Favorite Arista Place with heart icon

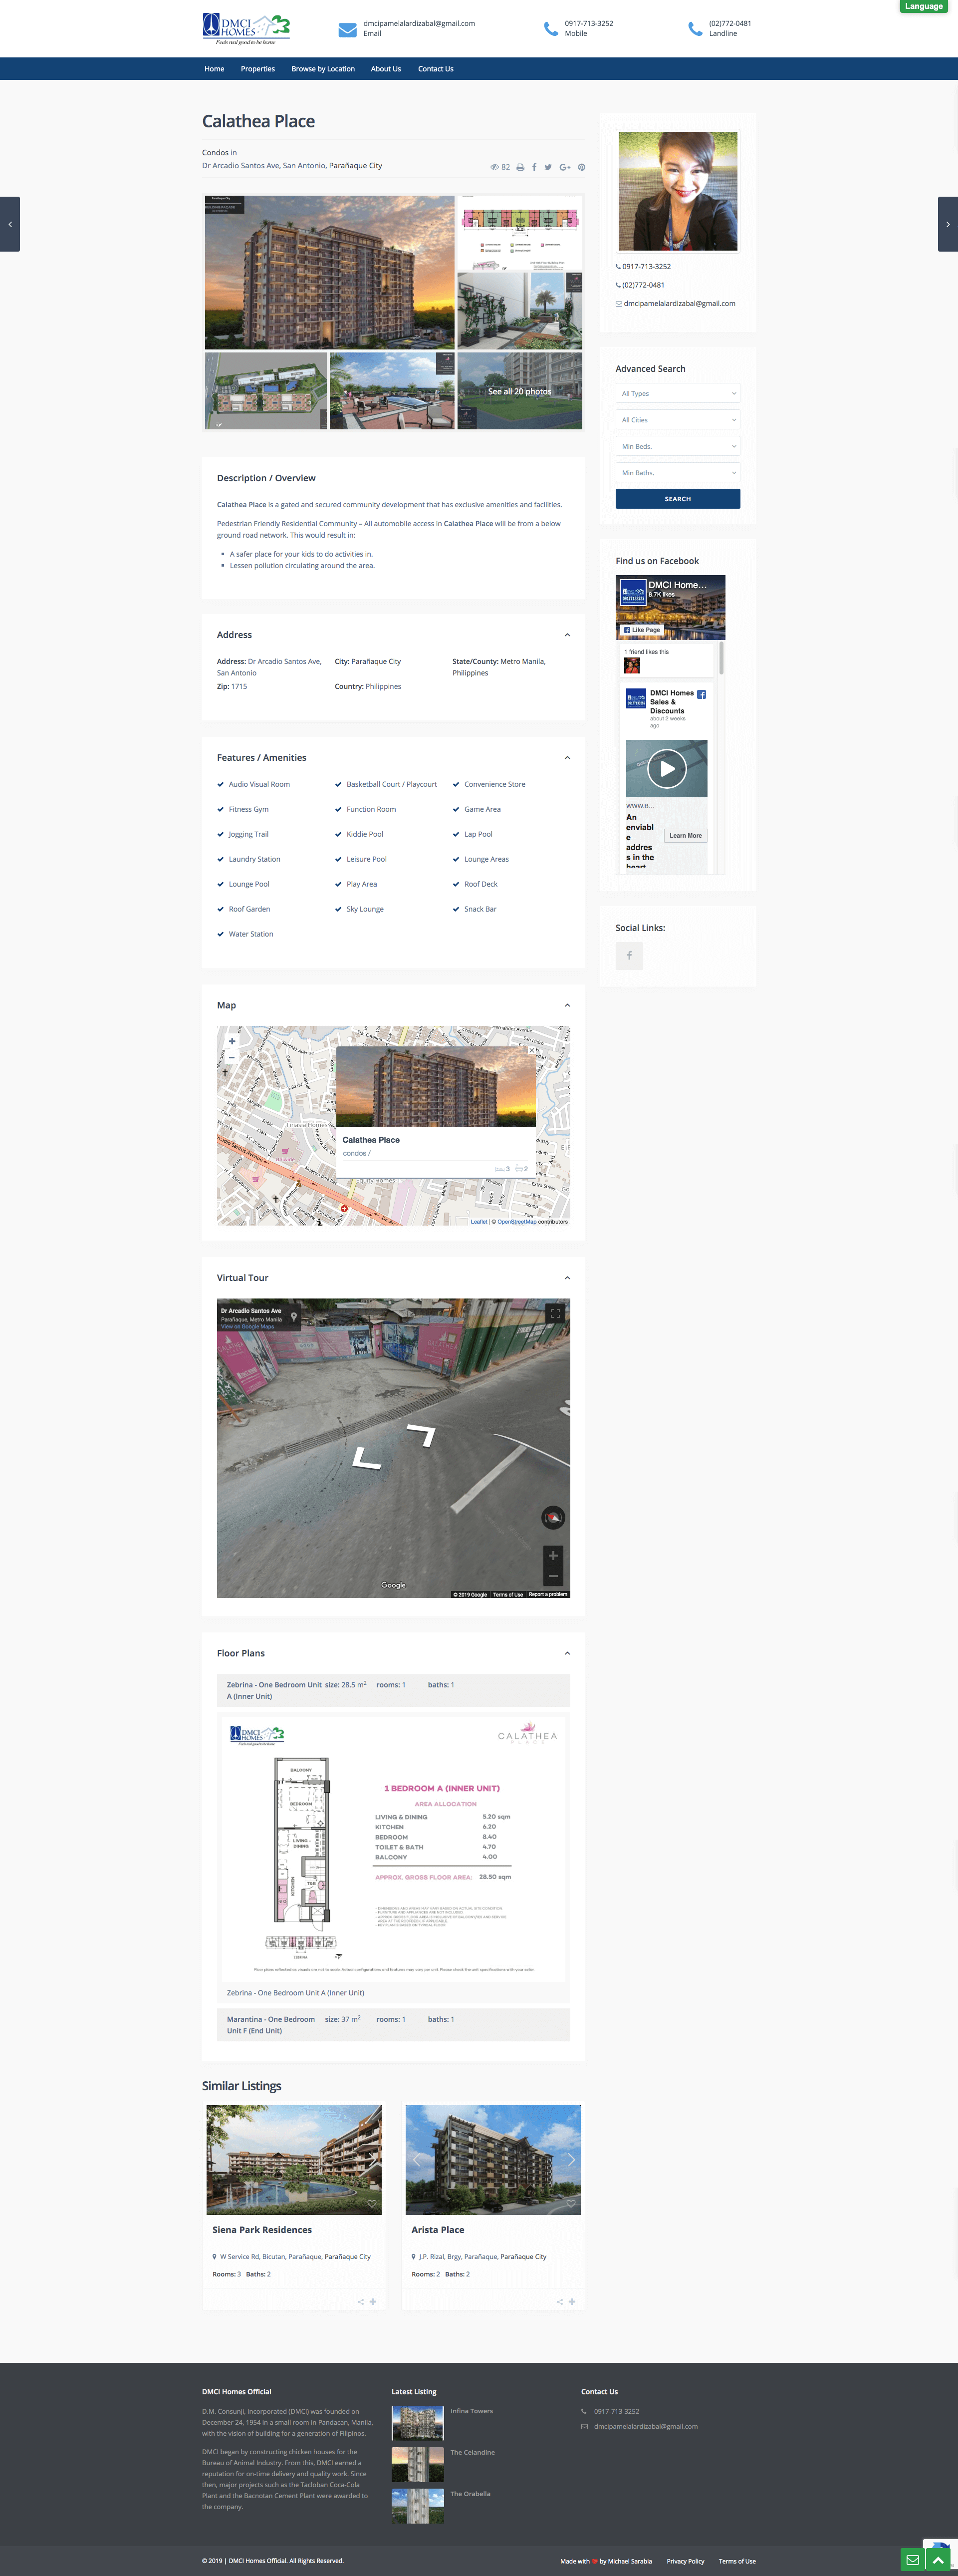click(570, 2204)
